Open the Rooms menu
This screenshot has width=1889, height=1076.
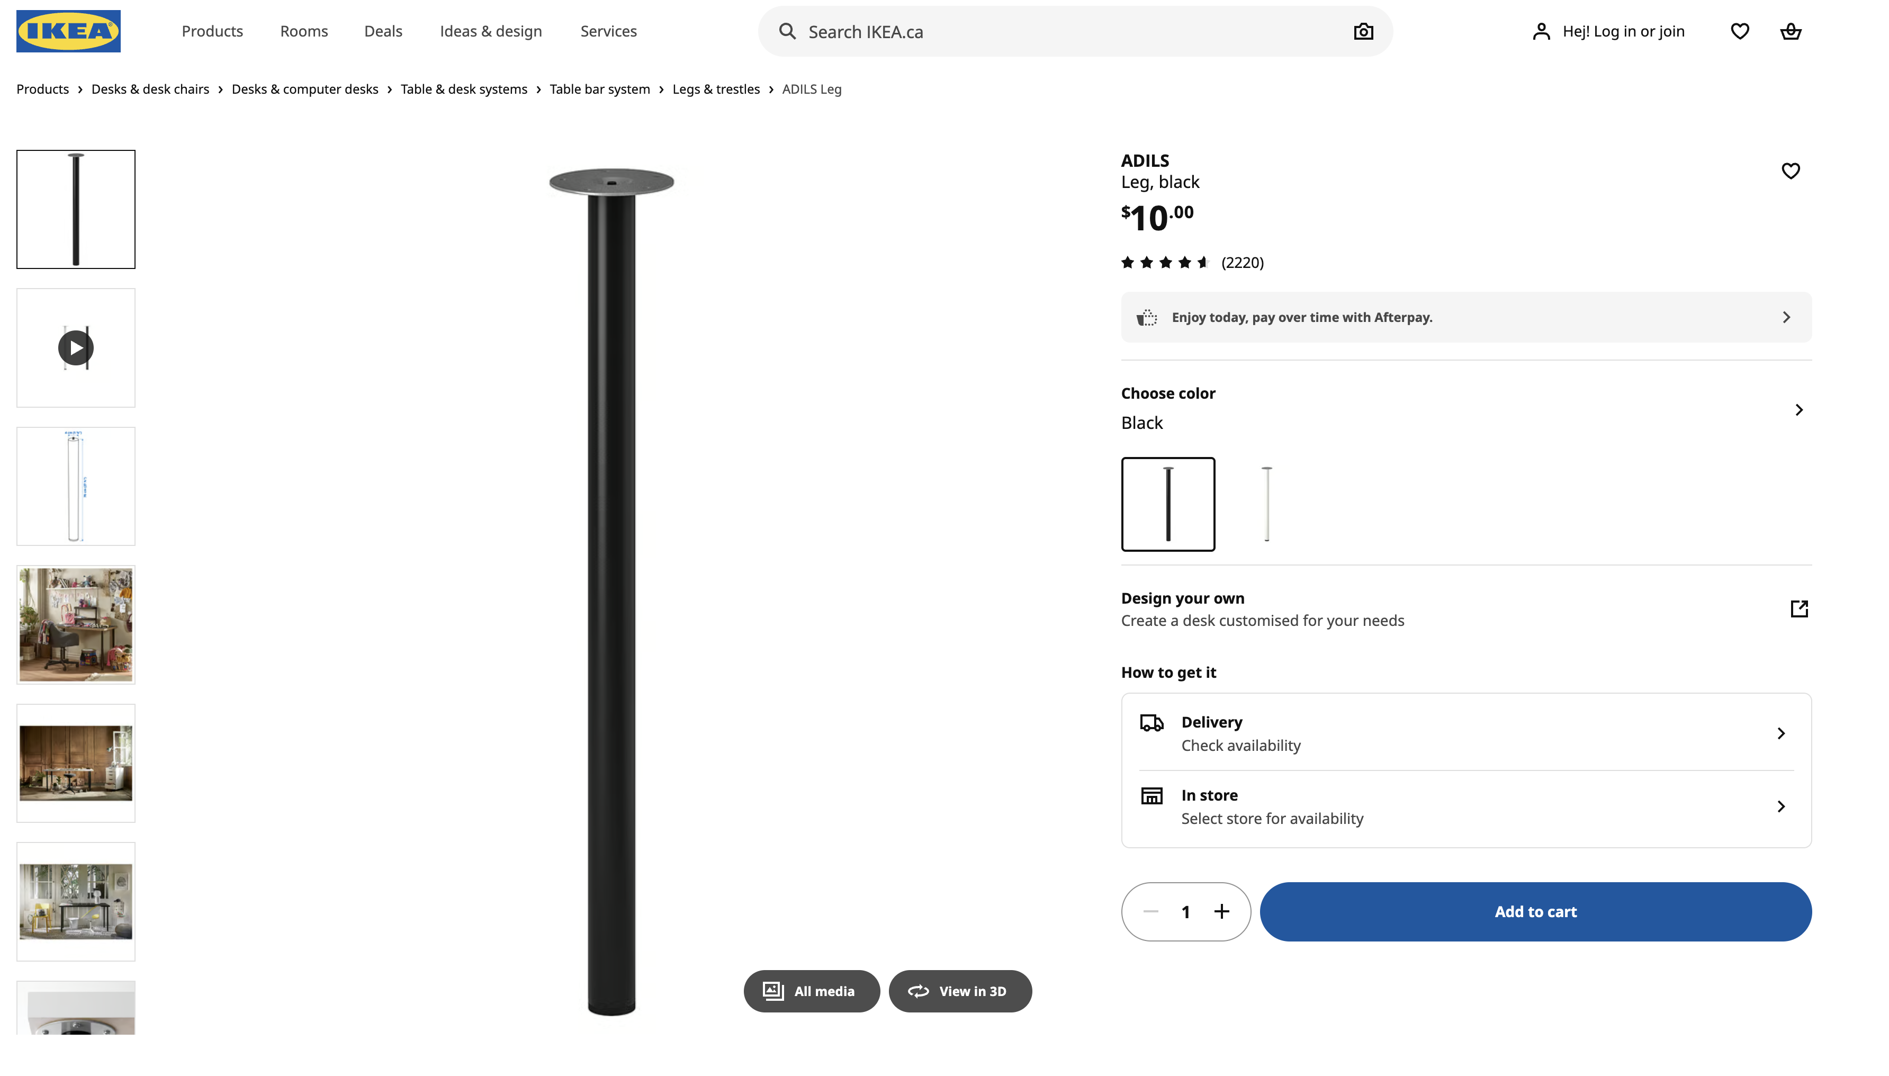click(304, 31)
